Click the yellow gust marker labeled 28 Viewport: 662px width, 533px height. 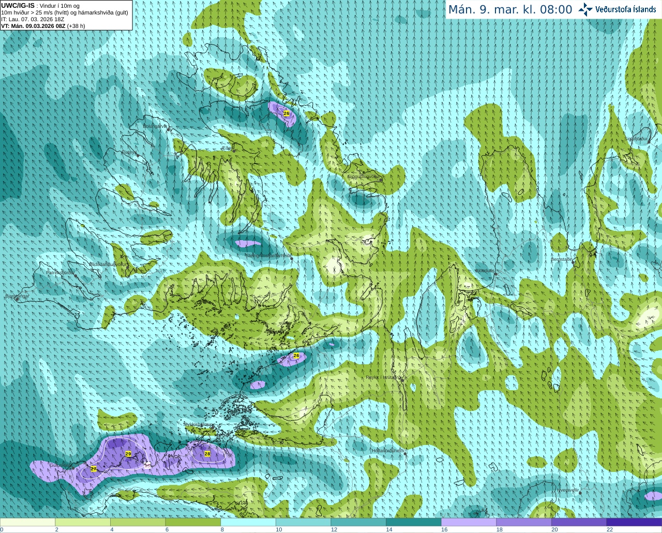point(207,454)
